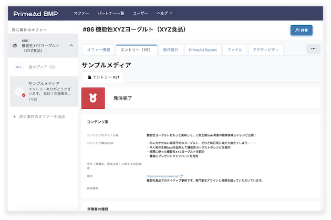
Task: Click the offer icon beside #86 in sidebar
Action: 14,46
